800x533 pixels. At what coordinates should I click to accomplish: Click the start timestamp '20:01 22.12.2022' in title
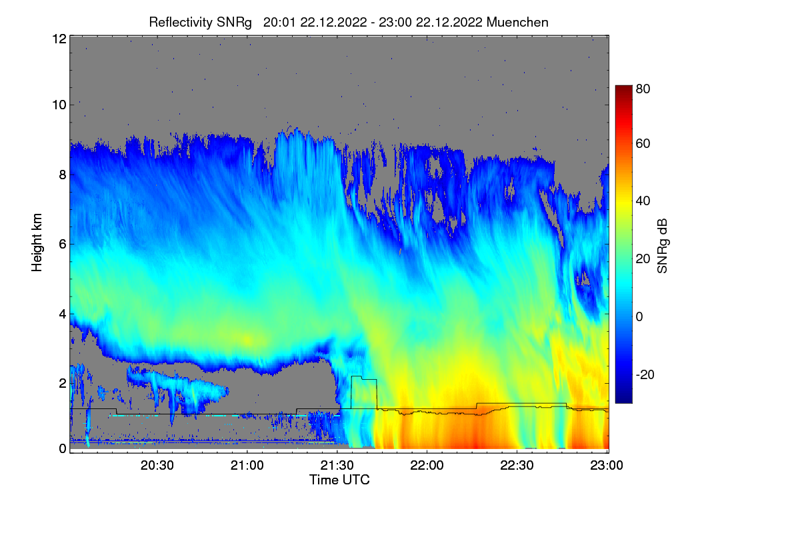(x=315, y=22)
